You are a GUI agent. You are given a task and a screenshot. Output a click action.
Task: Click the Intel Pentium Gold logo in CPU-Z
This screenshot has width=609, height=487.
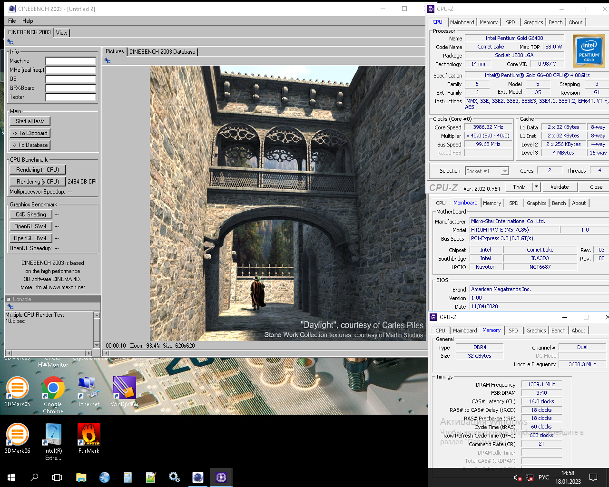[x=589, y=51]
